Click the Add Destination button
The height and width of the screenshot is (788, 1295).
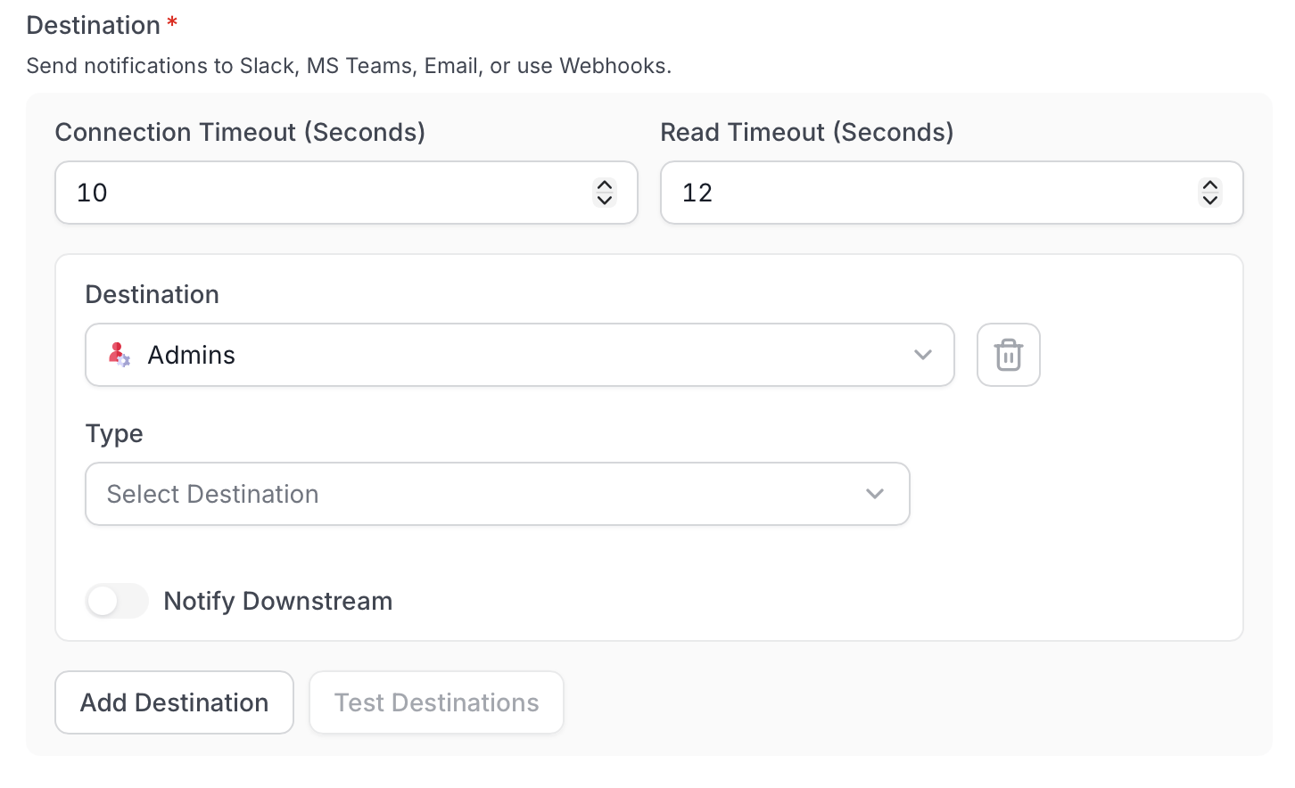(175, 702)
